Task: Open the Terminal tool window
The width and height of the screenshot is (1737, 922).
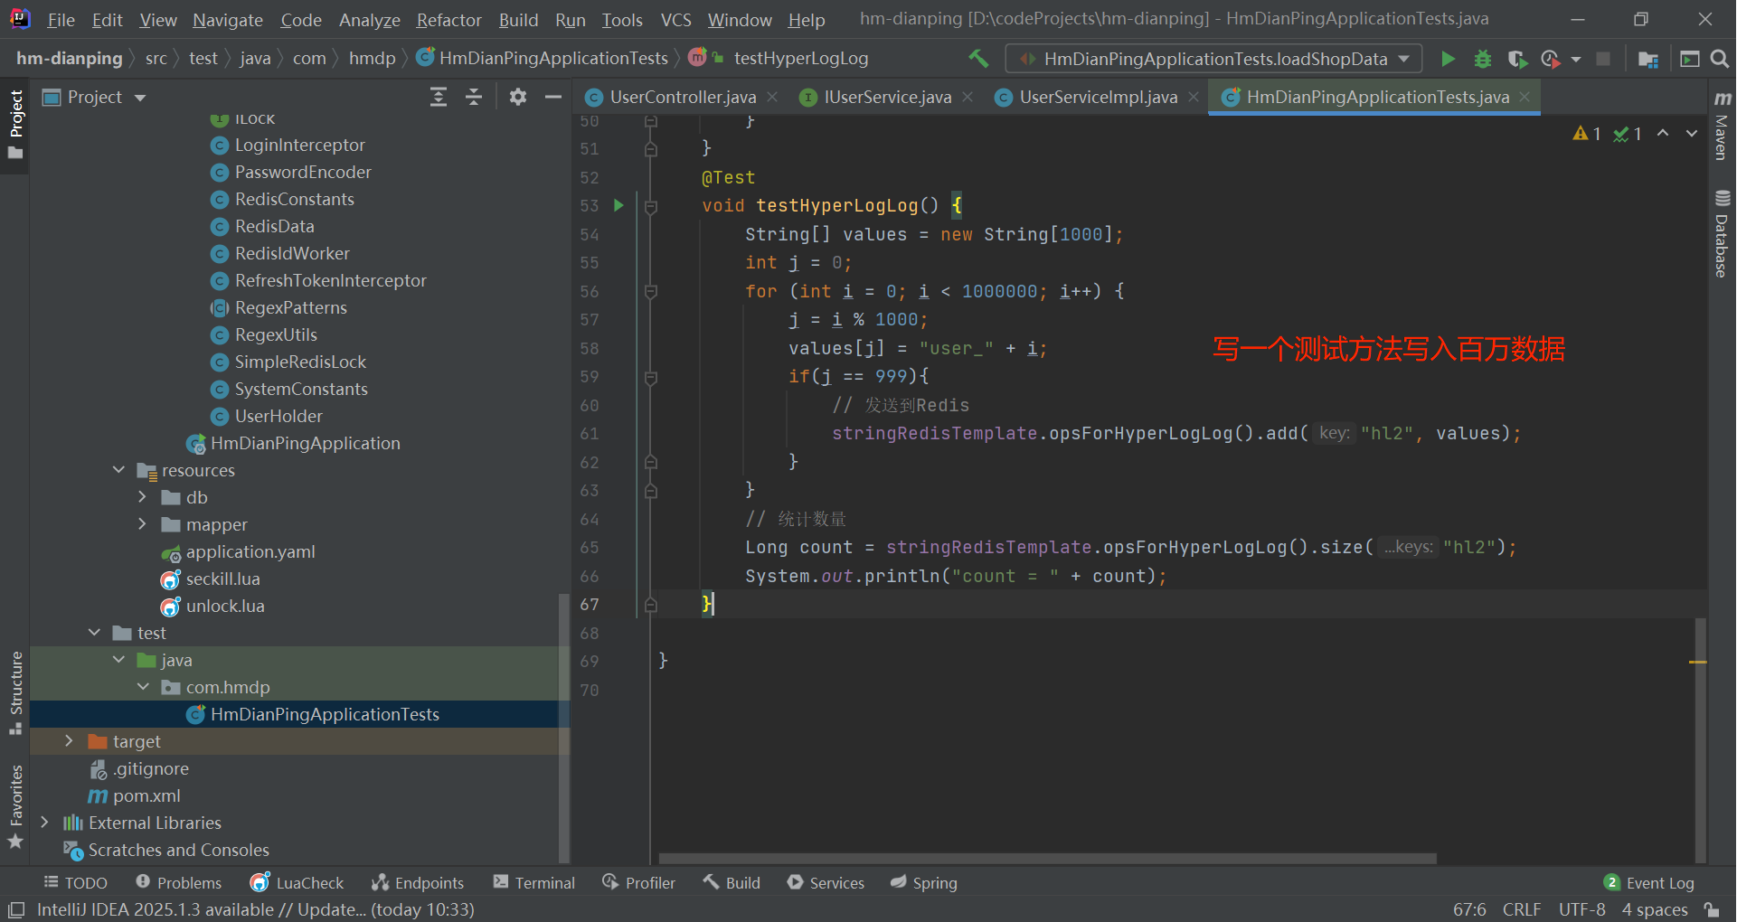Action: click(x=534, y=883)
